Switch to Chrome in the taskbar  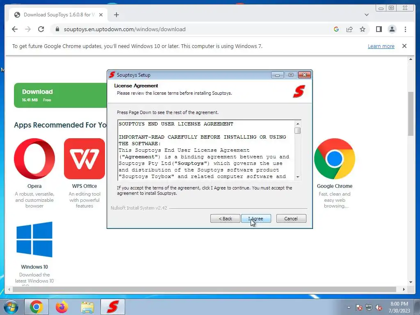click(37, 307)
